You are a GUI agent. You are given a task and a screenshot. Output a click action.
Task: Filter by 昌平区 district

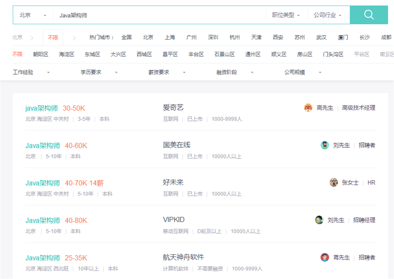(x=170, y=54)
